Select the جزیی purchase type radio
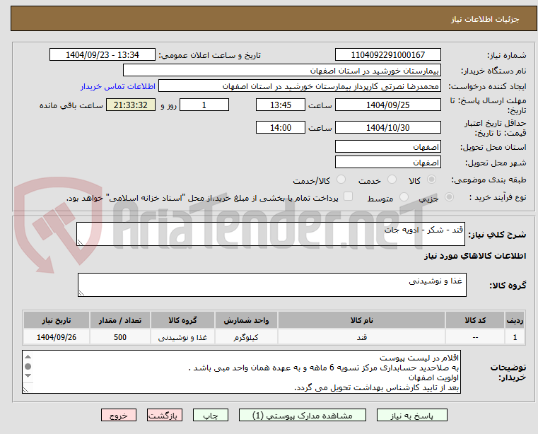 [x=449, y=197]
